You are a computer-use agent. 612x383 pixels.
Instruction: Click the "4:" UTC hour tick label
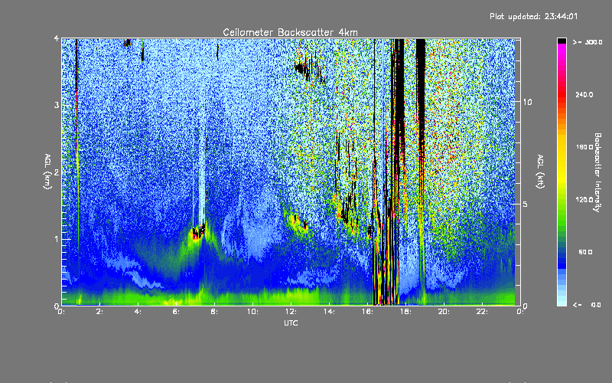138,312
